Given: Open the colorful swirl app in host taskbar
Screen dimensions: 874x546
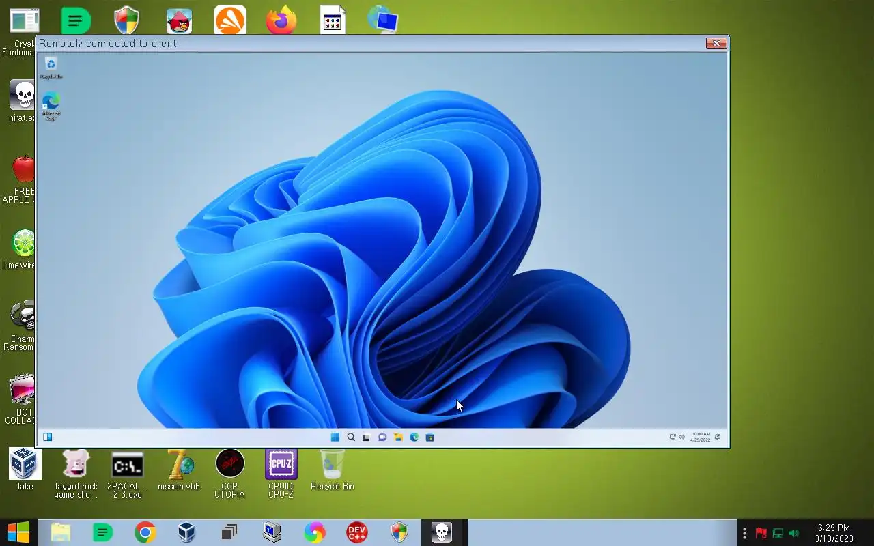Looking at the screenshot, I should pyautogui.click(x=315, y=532).
